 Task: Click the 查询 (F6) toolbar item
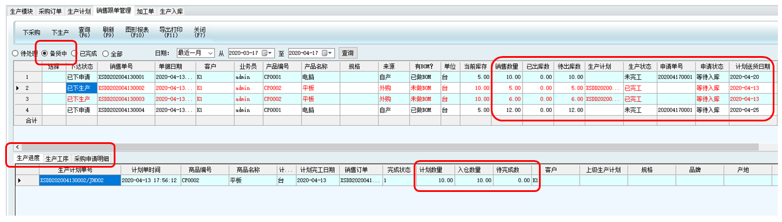pos(84,32)
